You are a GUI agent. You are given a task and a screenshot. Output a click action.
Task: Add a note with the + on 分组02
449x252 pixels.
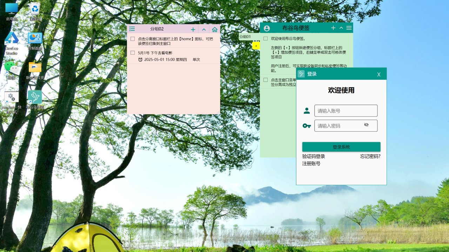click(193, 29)
